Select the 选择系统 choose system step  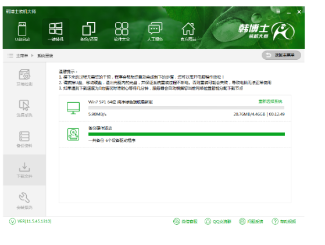point(24,108)
